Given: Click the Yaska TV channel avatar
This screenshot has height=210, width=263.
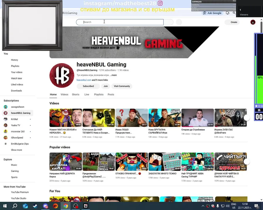Looking at the screenshot, I should coord(6,125).
